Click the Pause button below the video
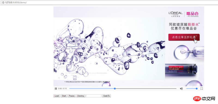This screenshot has width=218, height=104. [x=72, y=96]
